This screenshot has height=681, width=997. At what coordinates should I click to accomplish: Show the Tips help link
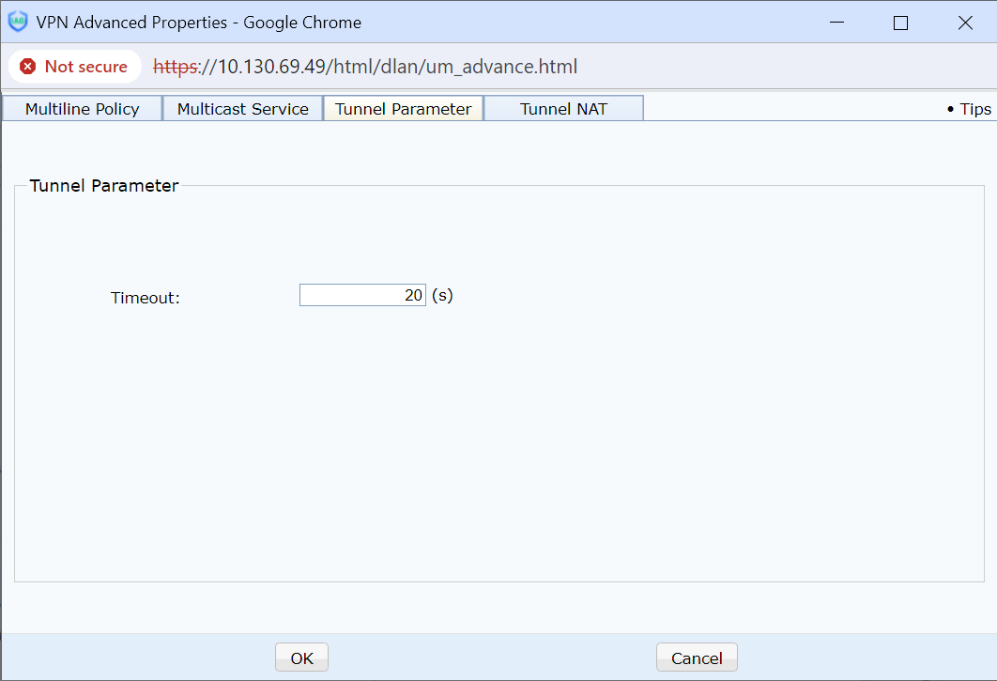point(970,109)
